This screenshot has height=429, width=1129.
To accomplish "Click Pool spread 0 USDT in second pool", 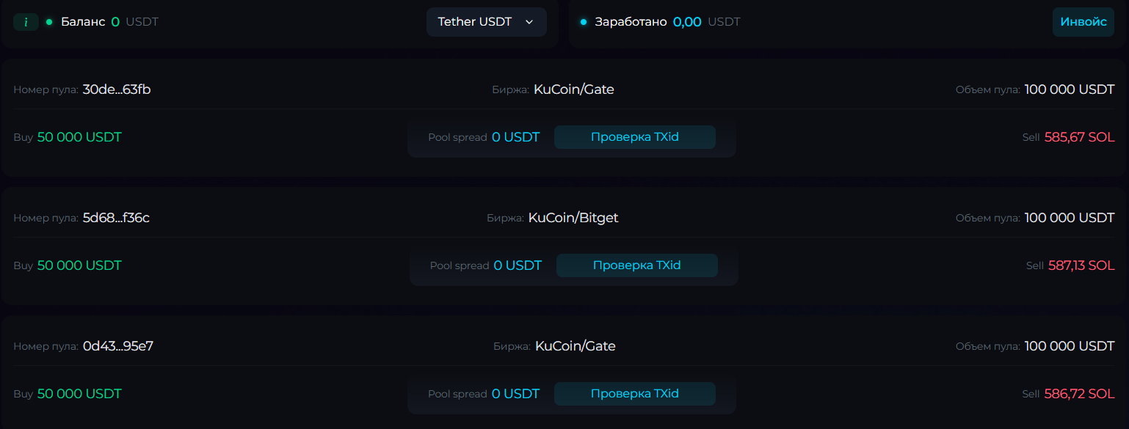I will point(517,265).
